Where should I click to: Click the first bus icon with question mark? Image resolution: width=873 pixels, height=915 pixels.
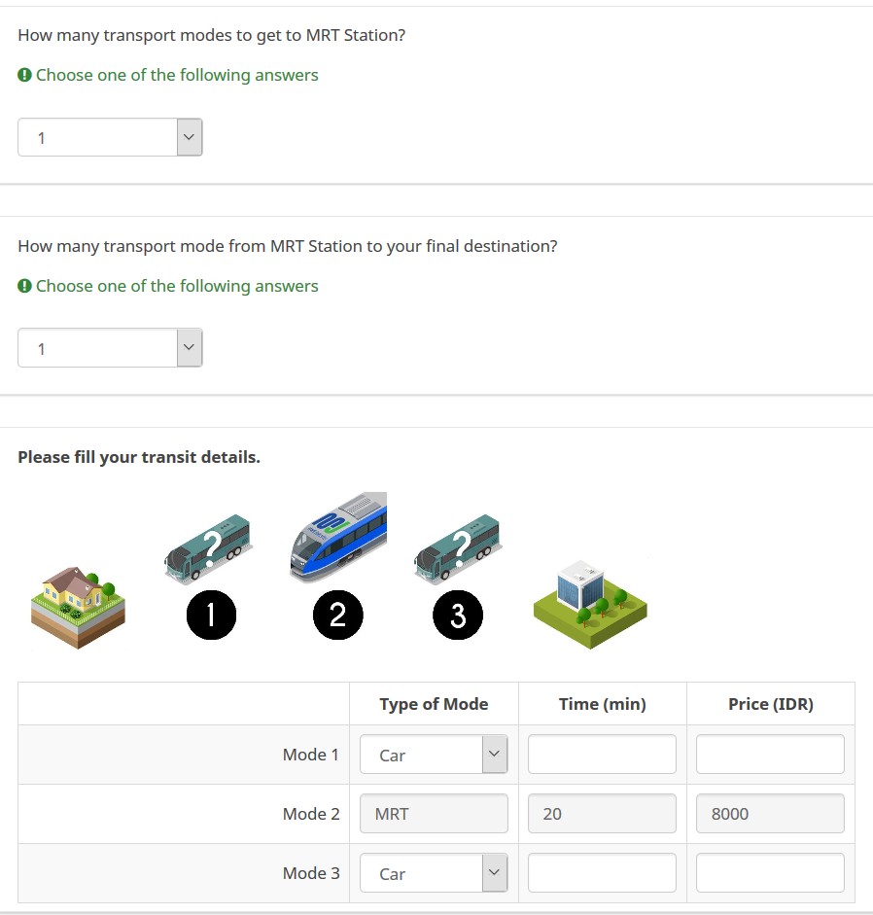click(x=208, y=548)
